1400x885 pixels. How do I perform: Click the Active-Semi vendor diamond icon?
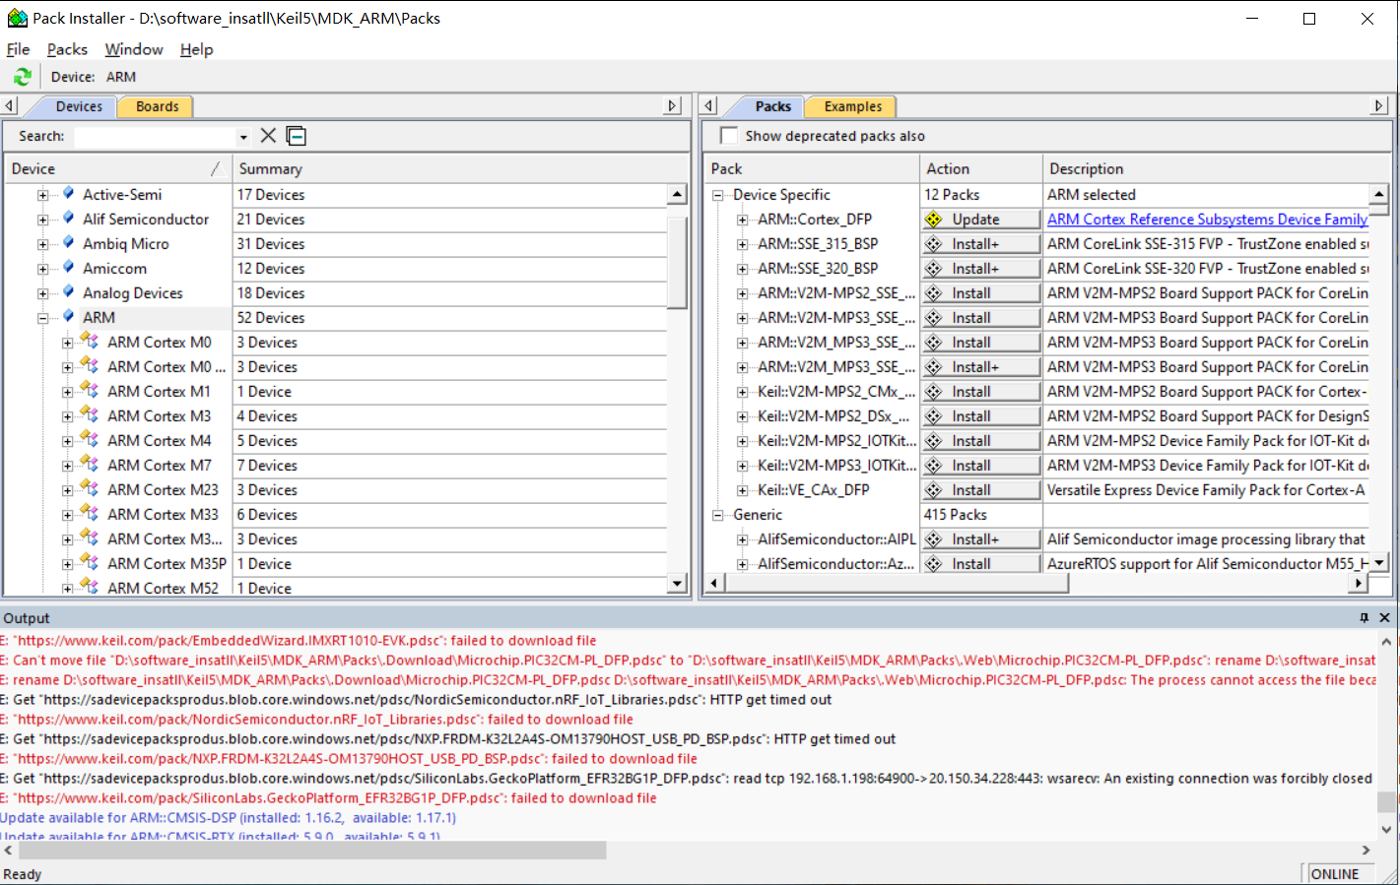[x=68, y=194]
